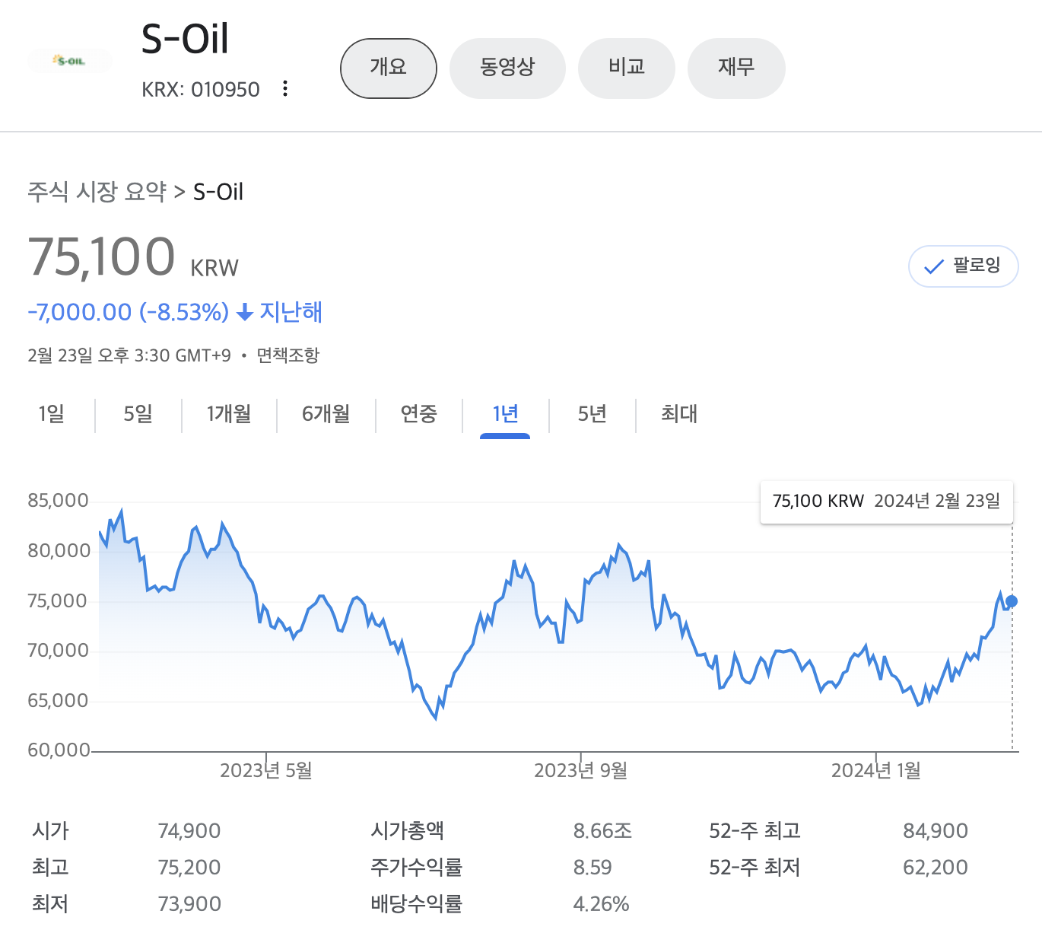Select the 5일 chart range

point(138,414)
